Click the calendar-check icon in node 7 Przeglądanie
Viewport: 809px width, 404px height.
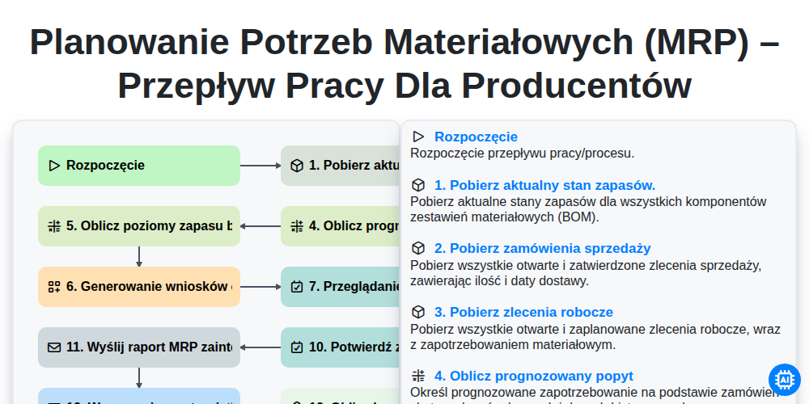tap(297, 287)
